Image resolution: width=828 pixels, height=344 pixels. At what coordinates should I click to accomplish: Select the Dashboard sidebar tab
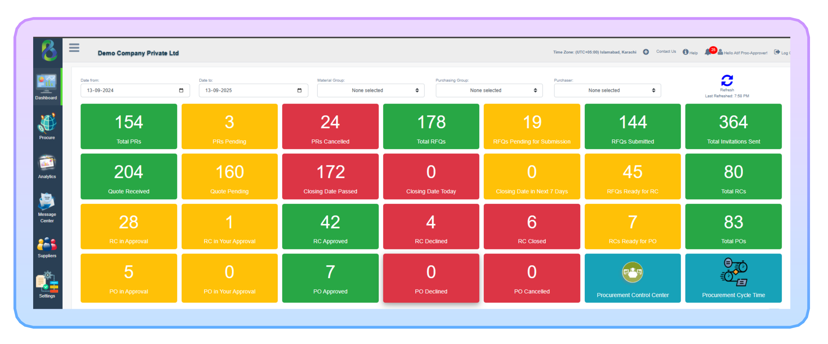tap(47, 87)
